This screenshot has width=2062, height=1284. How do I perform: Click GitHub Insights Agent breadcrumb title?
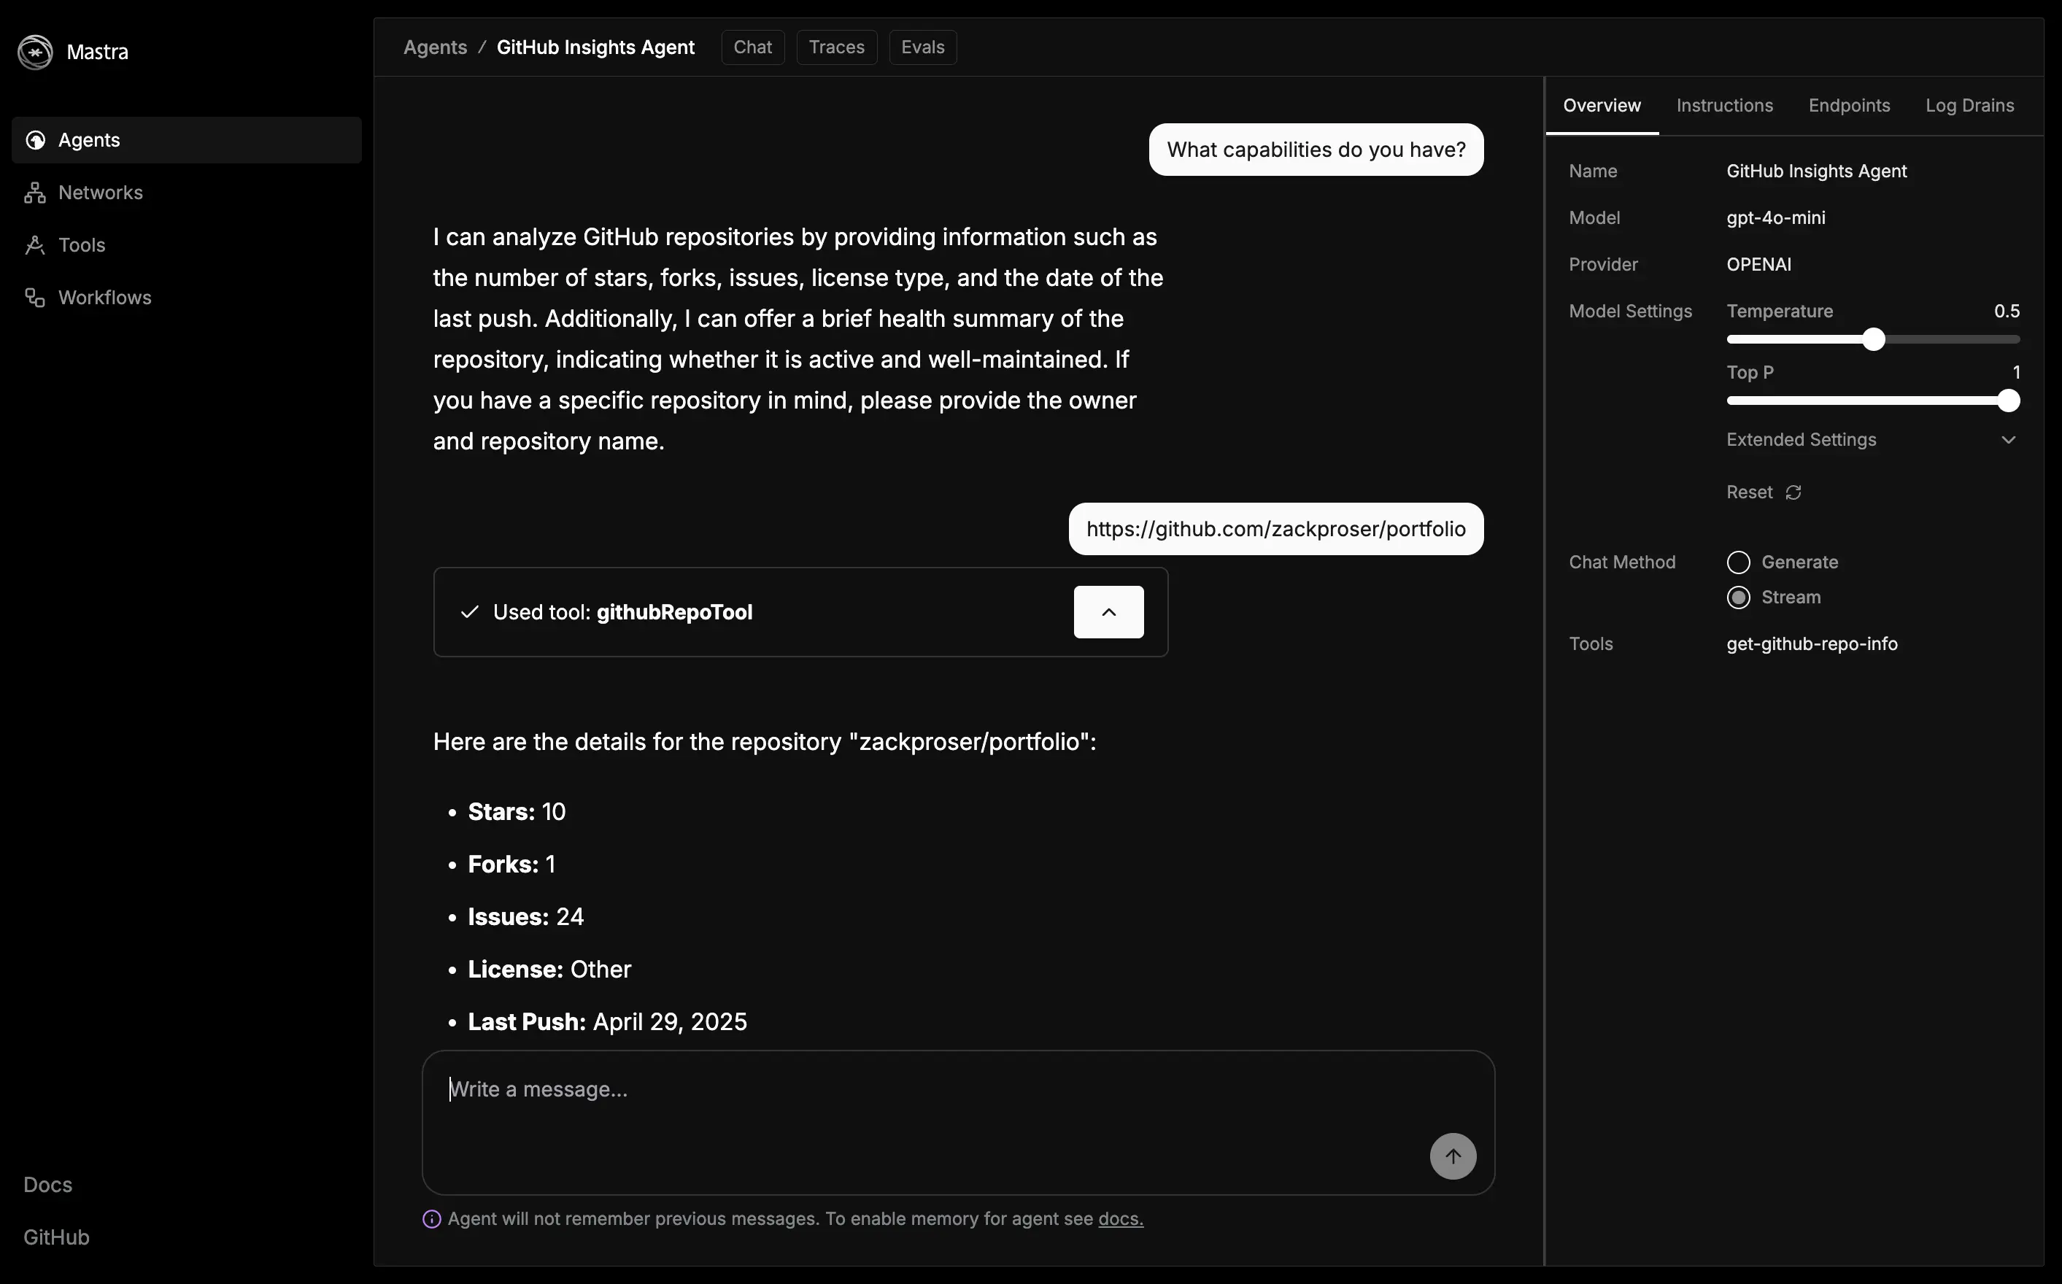[x=595, y=47]
